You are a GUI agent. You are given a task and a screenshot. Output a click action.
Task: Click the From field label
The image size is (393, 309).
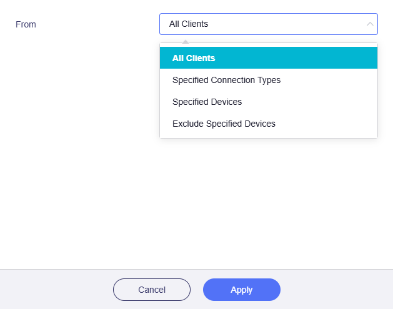coord(26,24)
